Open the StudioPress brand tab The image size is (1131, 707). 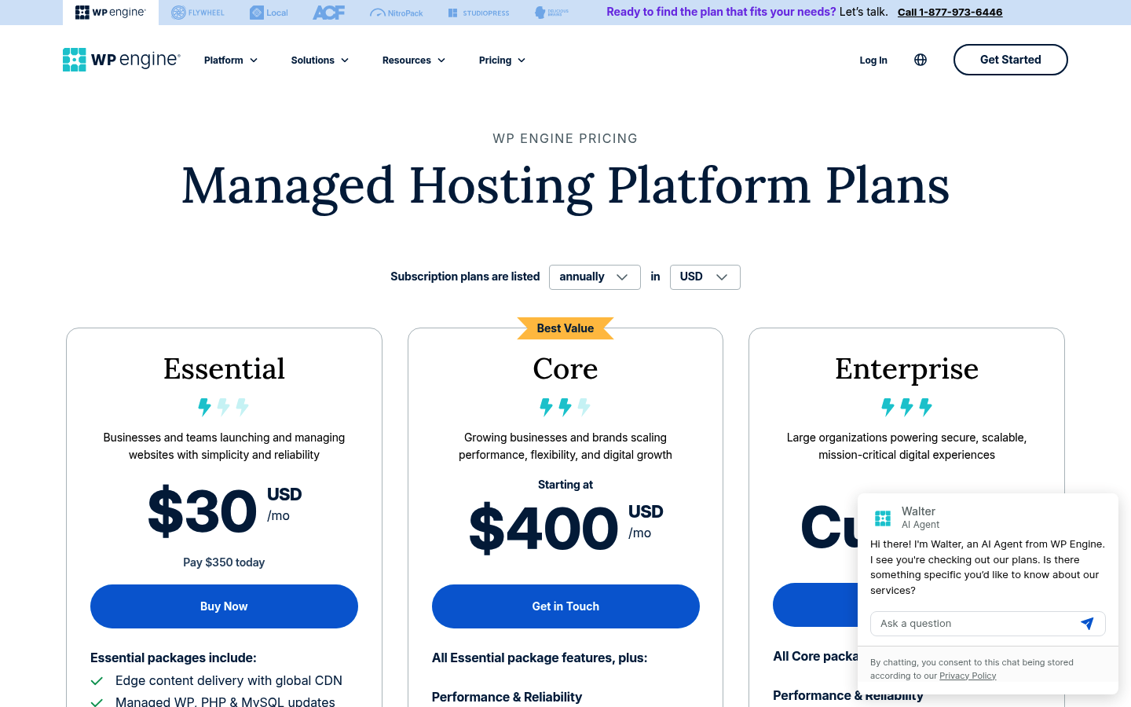point(478,13)
